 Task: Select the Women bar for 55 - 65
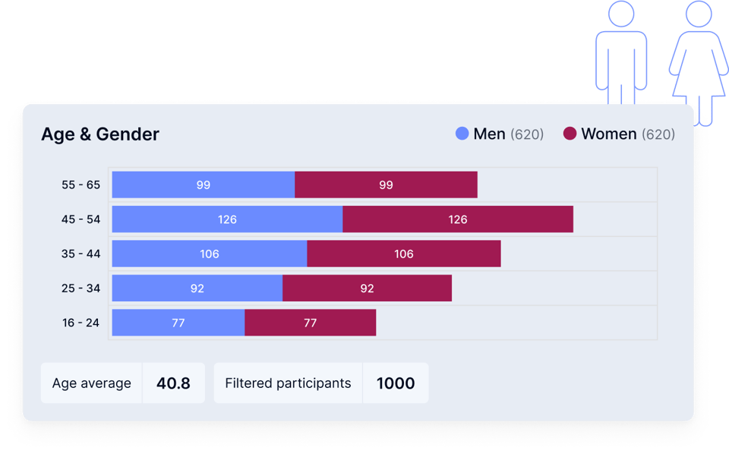[386, 184]
